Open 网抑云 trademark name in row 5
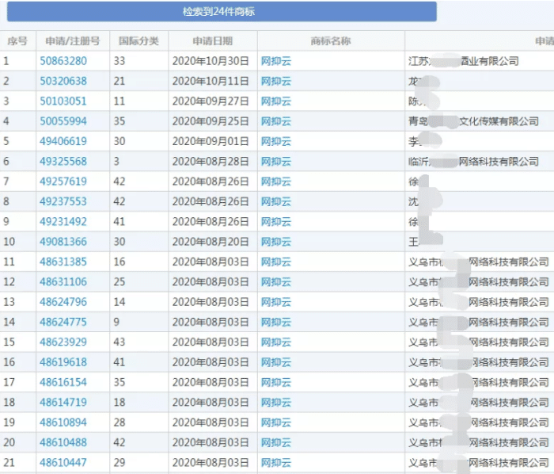 click(x=276, y=142)
